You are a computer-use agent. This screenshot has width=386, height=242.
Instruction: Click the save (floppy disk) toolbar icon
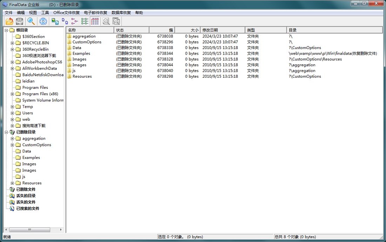20,21
